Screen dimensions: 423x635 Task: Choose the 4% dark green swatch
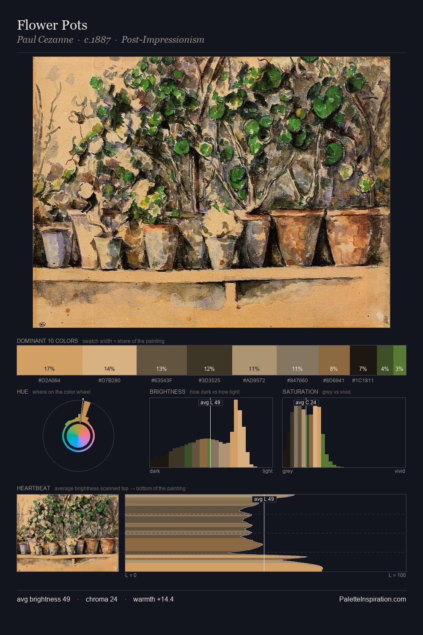coord(385,360)
